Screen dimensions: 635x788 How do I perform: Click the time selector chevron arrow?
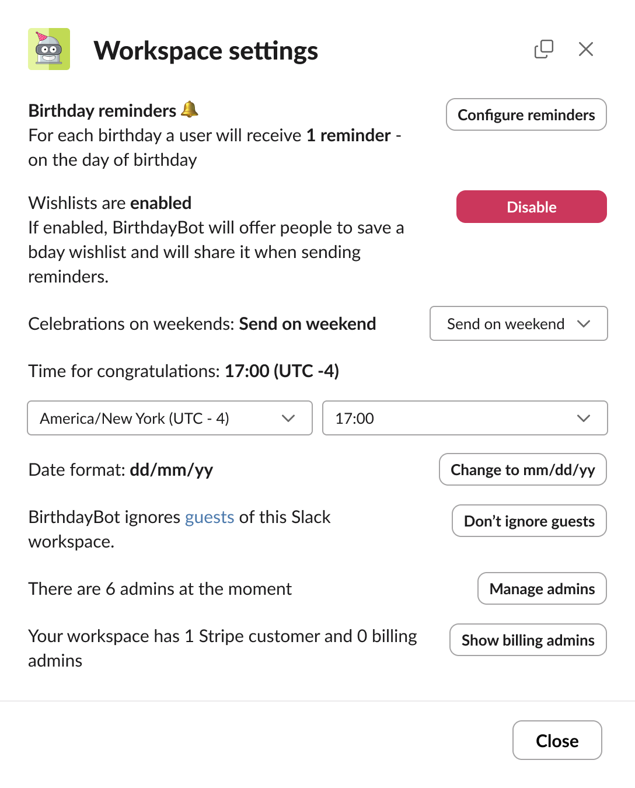(x=584, y=418)
